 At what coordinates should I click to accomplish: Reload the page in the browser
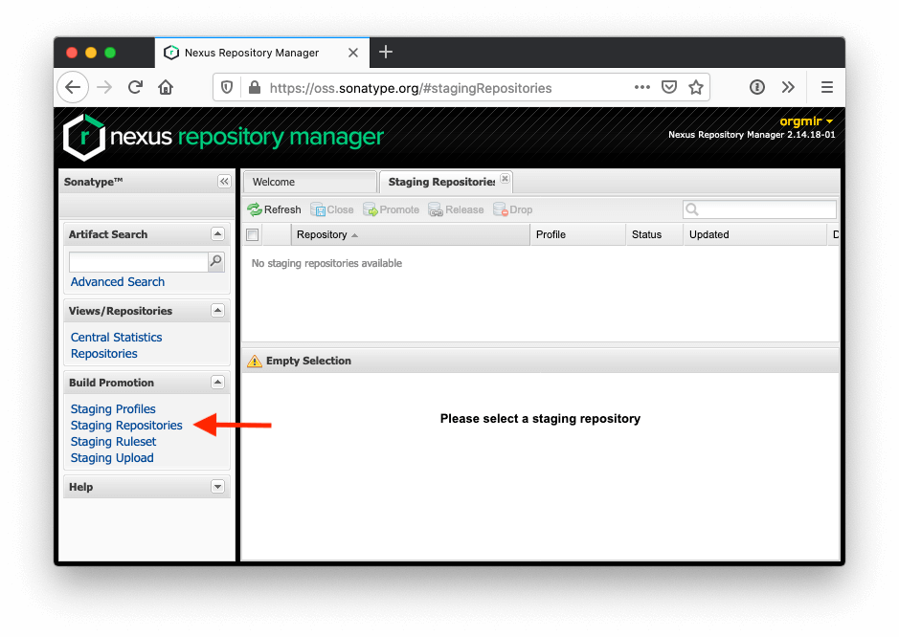click(134, 87)
